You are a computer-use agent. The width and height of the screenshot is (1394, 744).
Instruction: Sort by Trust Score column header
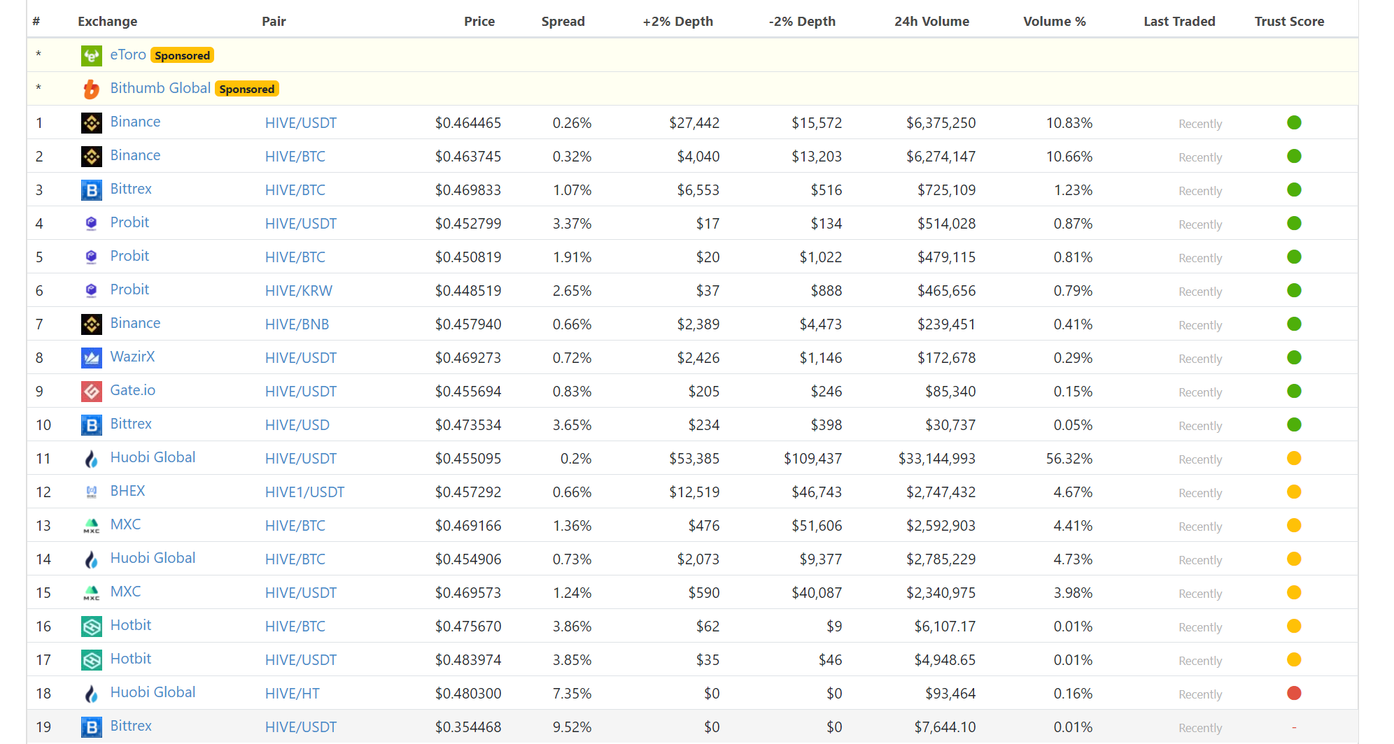pos(1289,22)
